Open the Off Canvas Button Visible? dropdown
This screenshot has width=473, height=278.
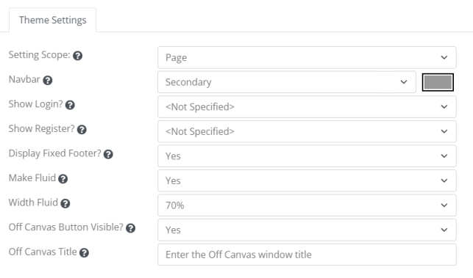tap(307, 230)
